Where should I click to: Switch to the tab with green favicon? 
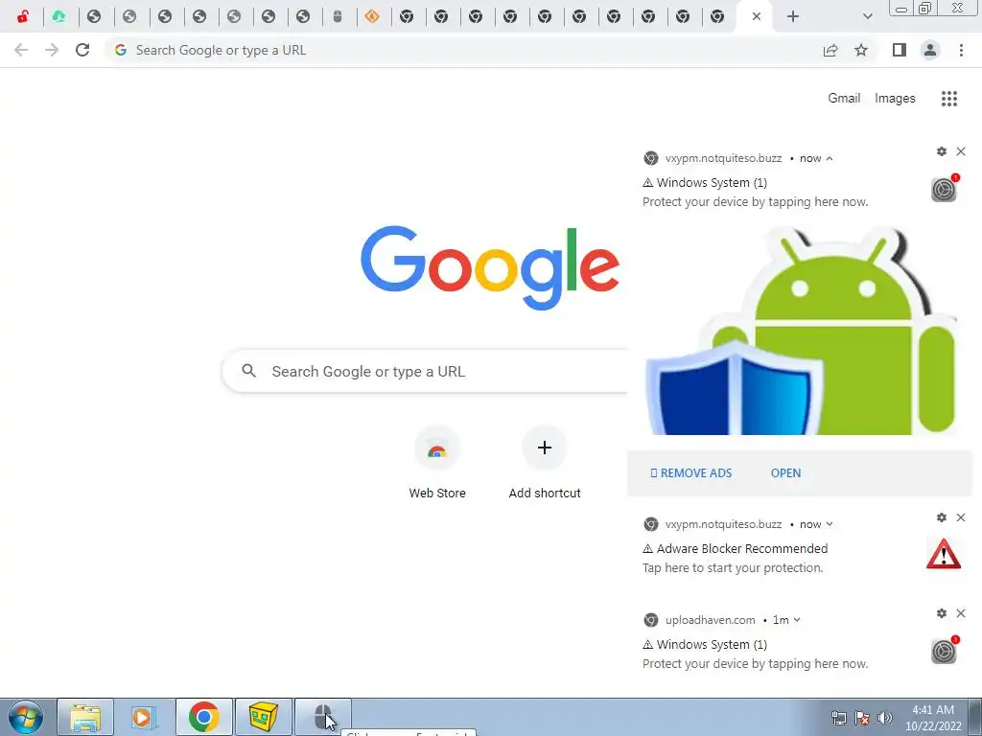(58, 16)
